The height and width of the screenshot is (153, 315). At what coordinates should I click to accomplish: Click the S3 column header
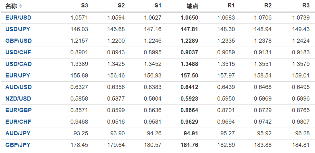(x=84, y=6)
